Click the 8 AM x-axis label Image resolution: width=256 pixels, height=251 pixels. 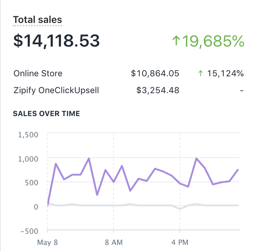pos(113,242)
